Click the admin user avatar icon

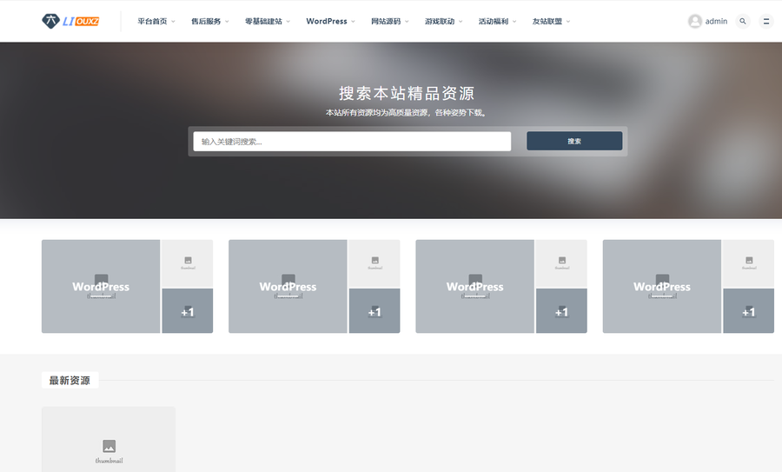(x=695, y=21)
